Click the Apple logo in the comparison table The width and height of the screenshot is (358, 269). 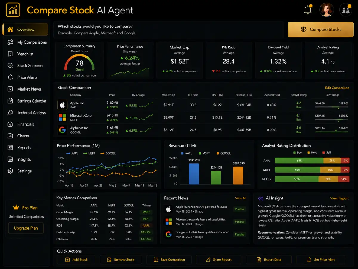pos(62,105)
